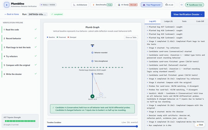Click the sound speaker icon in header
This screenshot has width=208, height=130.
coord(181,5)
